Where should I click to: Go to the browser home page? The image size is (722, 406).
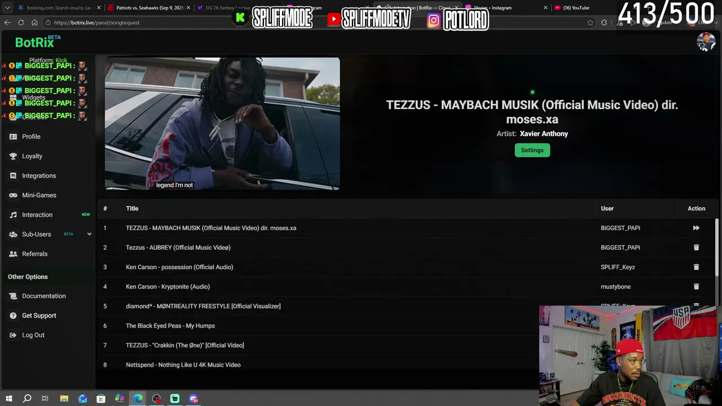tap(34, 23)
